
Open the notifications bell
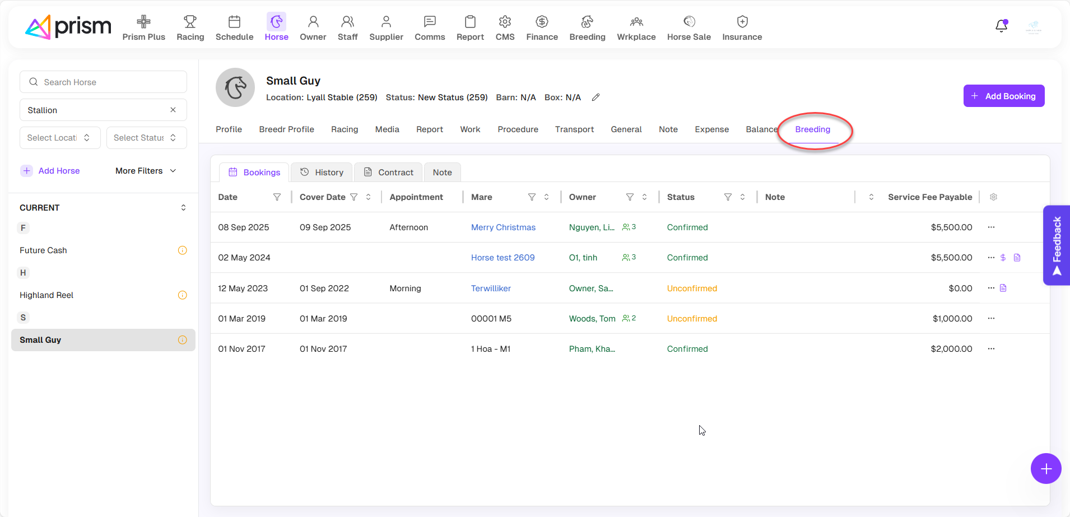point(1001,26)
